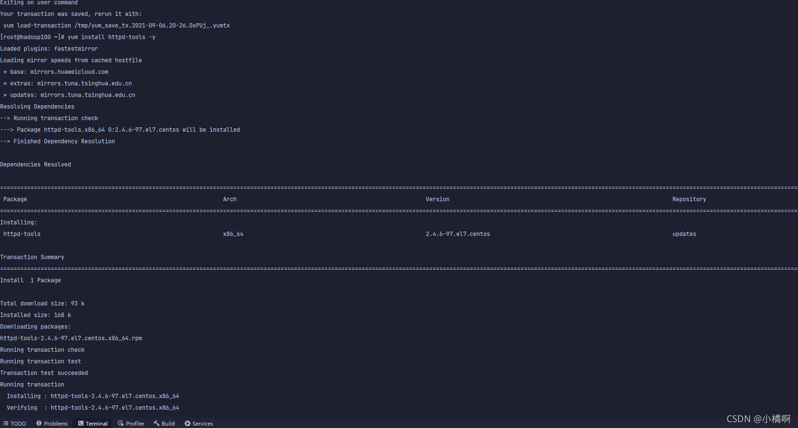This screenshot has height=428, width=798.
Task: Click the httpd-tools .rpm filename line
Action: [71, 338]
